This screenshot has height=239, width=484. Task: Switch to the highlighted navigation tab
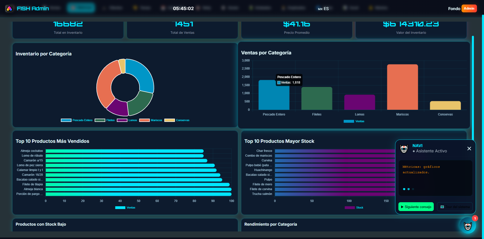click(x=81, y=8)
